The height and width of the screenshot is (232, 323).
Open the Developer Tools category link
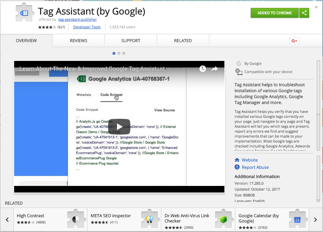click(x=87, y=27)
